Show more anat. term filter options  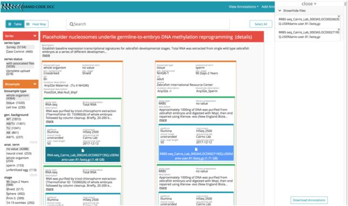pos(34,175)
